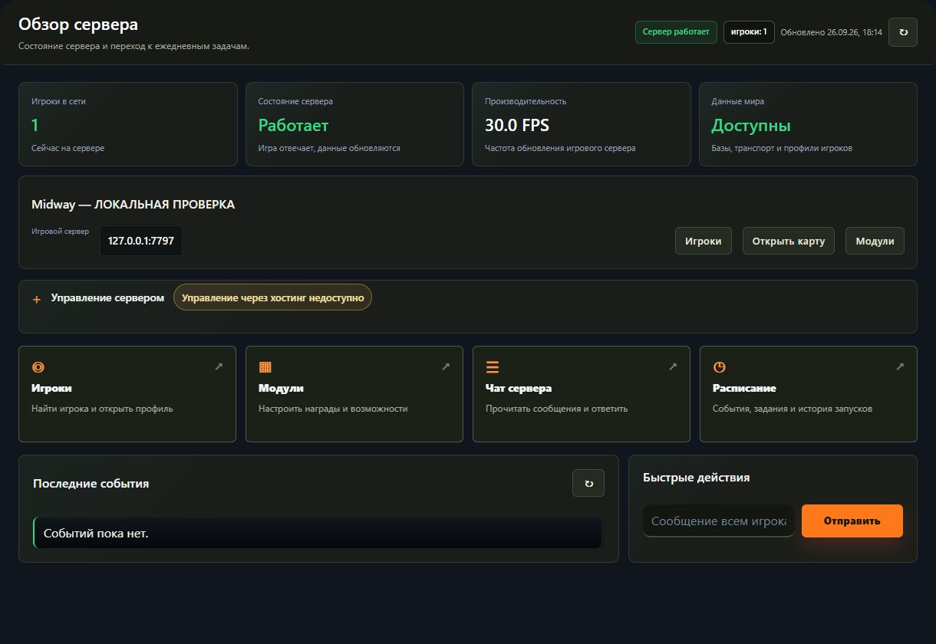The height and width of the screenshot is (644, 936).
Task: Click the Обновлено 26.09.26, 18:14 timestamp
Action: coord(831,32)
